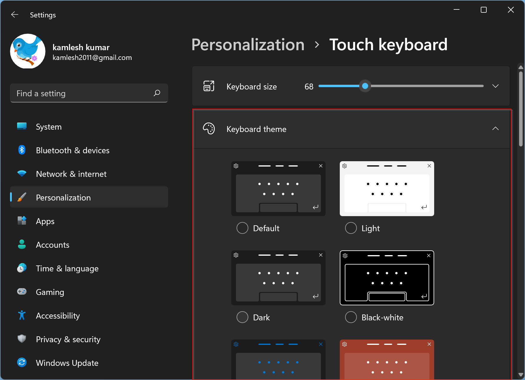Viewport: 525px width, 380px height.
Task: Choose the blue accent keyboard theme thumbnail
Action: click(x=278, y=359)
